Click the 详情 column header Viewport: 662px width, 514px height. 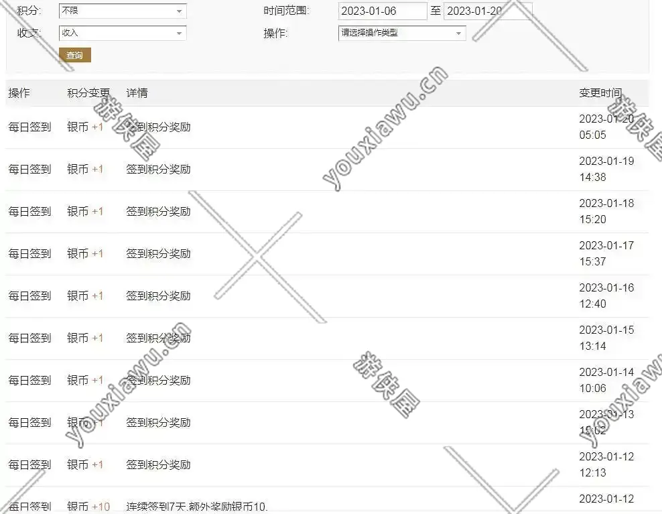[x=137, y=93]
